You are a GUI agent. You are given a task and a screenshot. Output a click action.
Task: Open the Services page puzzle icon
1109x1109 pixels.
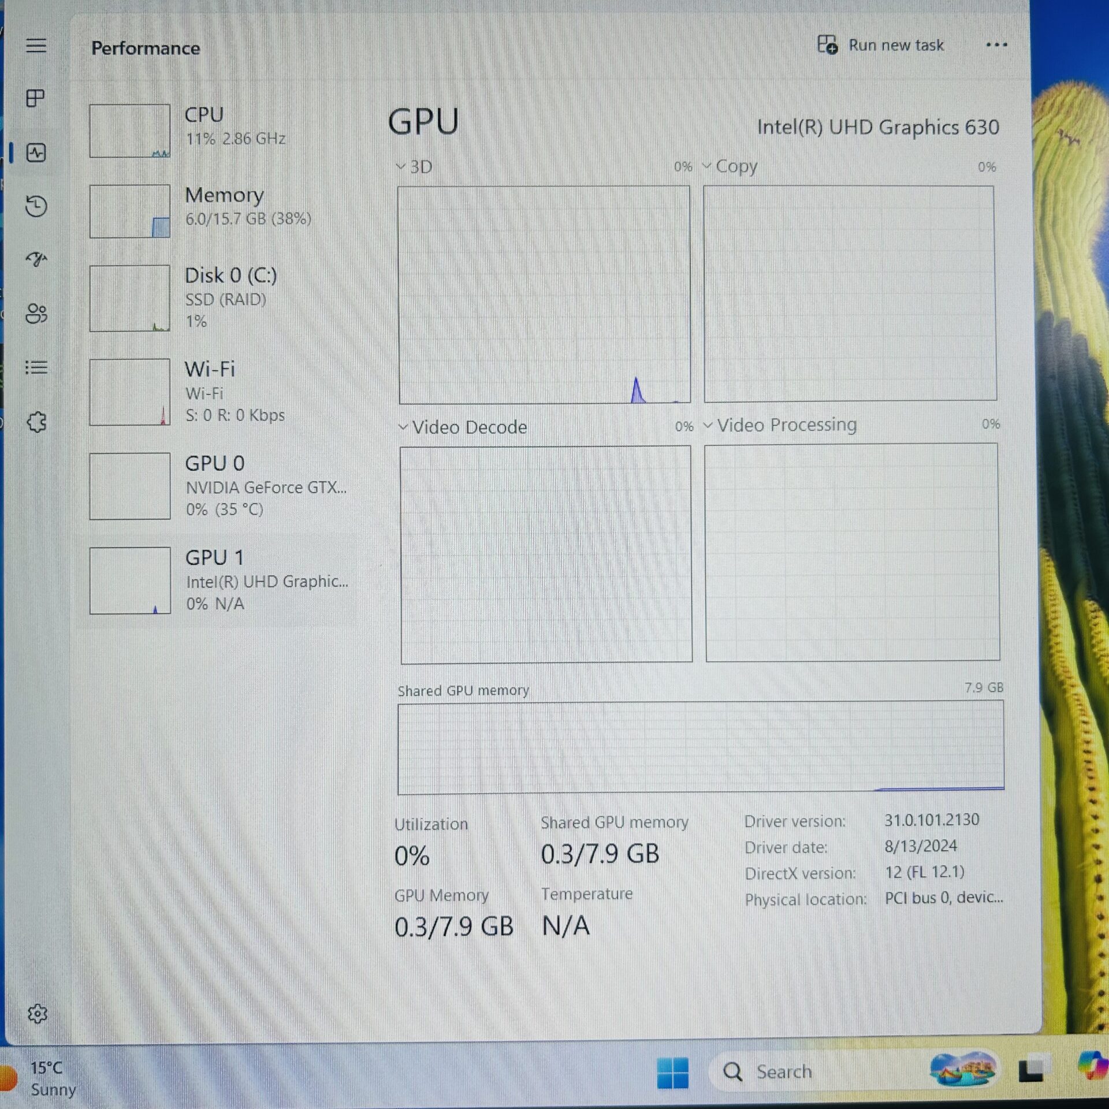[x=36, y=422]
